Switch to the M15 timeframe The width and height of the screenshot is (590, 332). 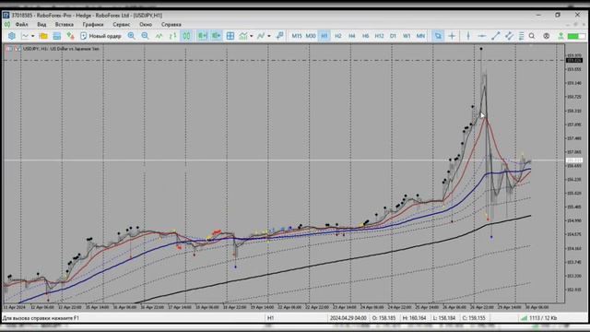297,36
